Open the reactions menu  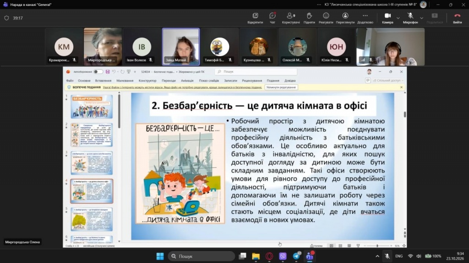326,18
